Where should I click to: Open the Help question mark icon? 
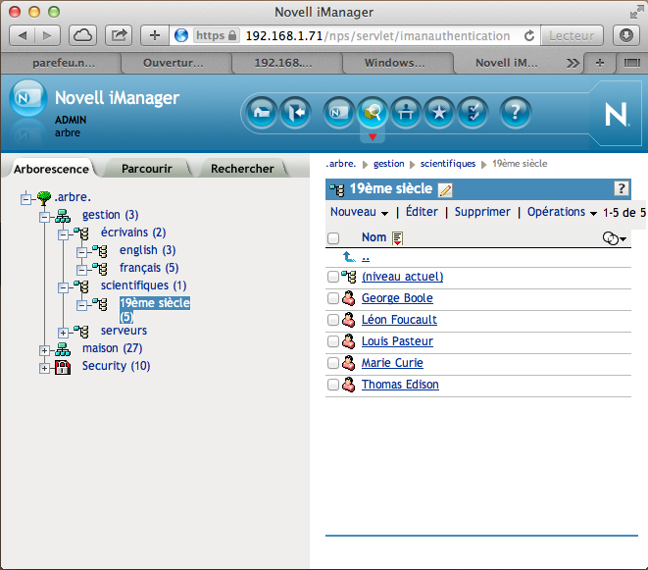pos(515,112)
